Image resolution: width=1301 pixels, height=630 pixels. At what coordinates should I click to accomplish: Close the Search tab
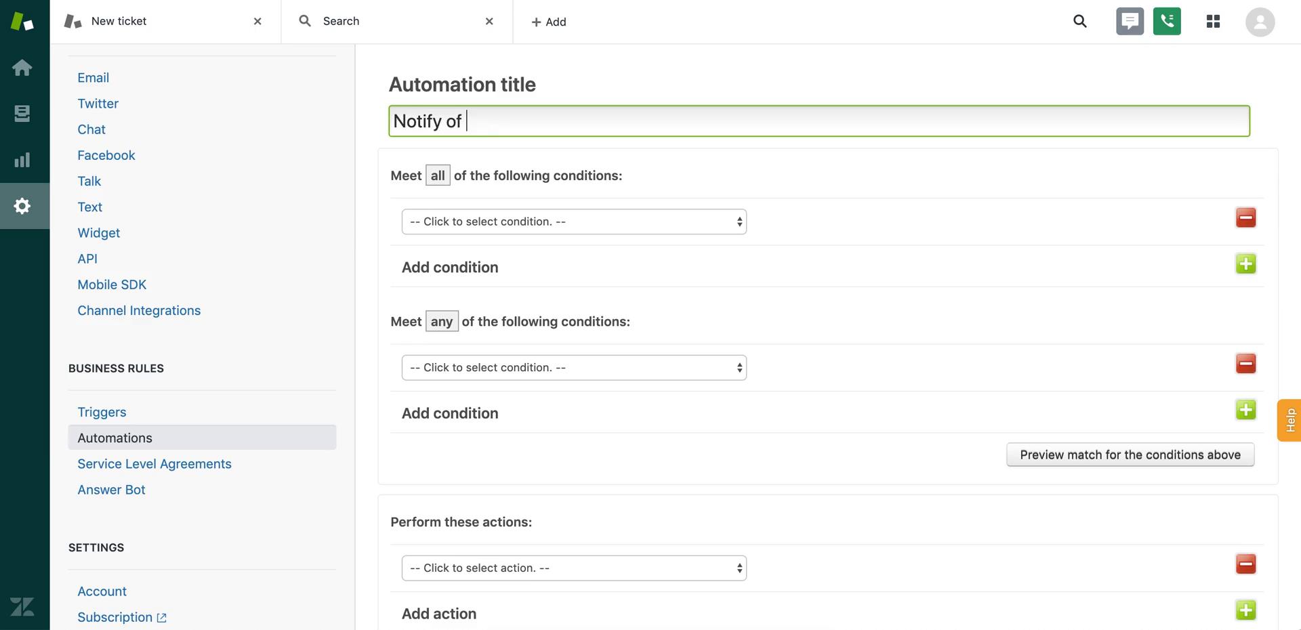[x=489, y=22]
